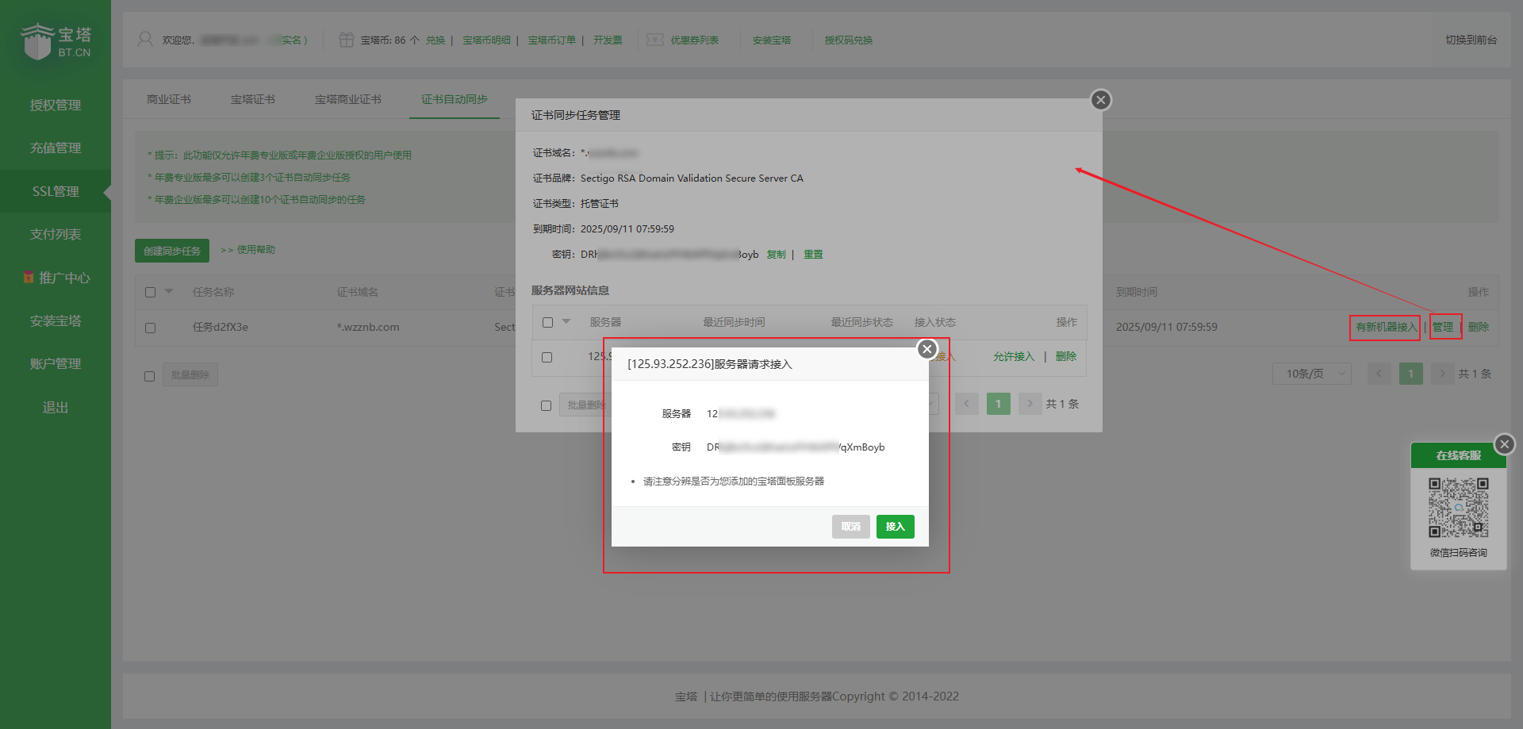This screenshot has width=1523, height=729.
Task: Click the gift icon beside 宝塔币
Action: click(346, 40)
